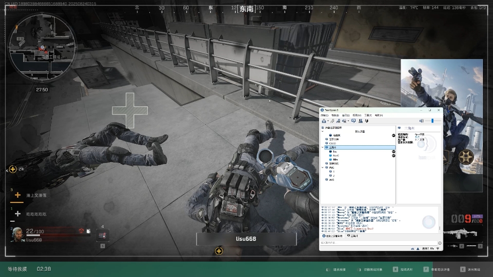Open the fourth TeamSpeak menu (V)
493x277 pixels.
point(357,115)
